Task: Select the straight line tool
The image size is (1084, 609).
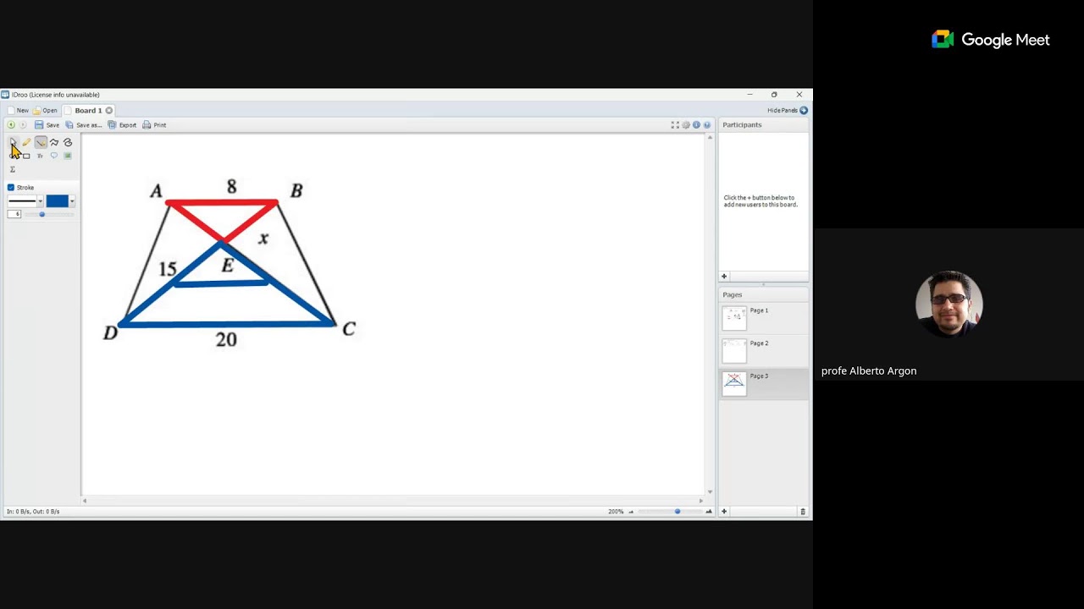Action: 41,142
